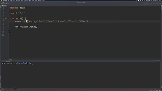
Task: Open the Event Log button in status bar
Action: 158,89
